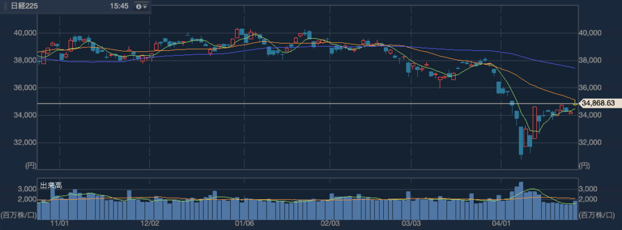The image size is (622, 230).
Task: Click 3,000 on the right volume axis
Action: coord(587,189)
